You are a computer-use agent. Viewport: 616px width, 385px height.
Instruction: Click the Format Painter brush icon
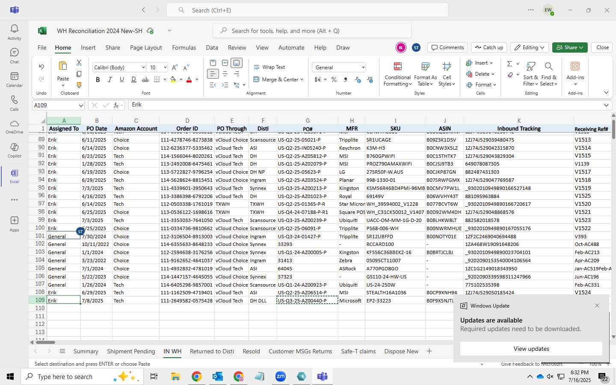[x=79, y=85]
